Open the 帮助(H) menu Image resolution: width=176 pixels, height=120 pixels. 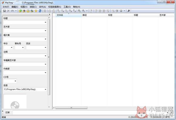[77, 7]
